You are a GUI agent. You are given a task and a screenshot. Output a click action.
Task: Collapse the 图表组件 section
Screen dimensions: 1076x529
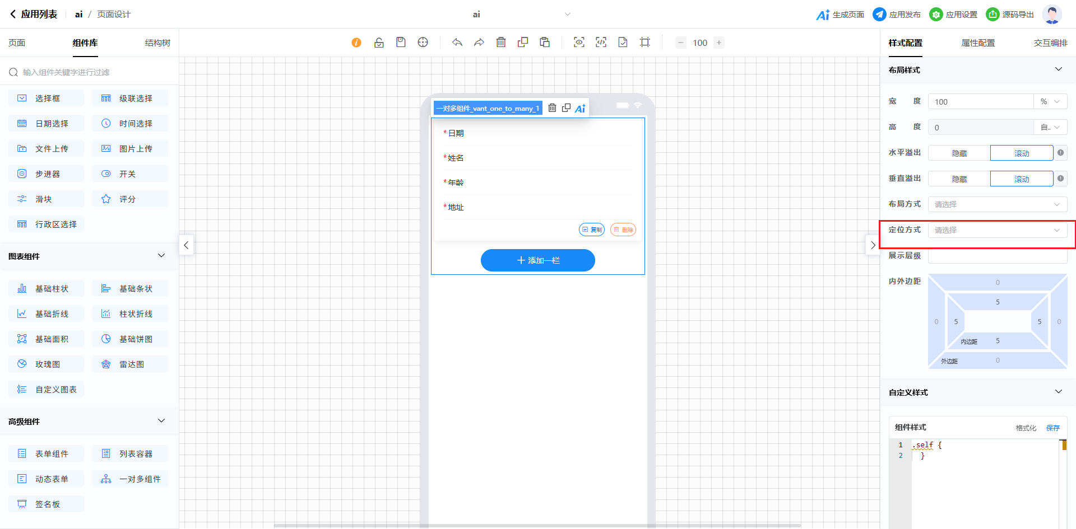[161, 256]
